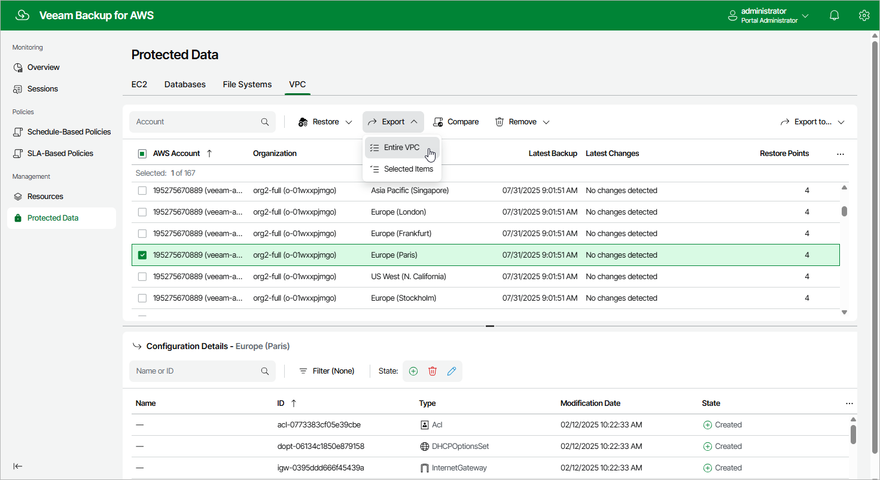Open the Export to... dropdown
The image size is (880, 480).
pyautogui.click(x=812, y=122)
